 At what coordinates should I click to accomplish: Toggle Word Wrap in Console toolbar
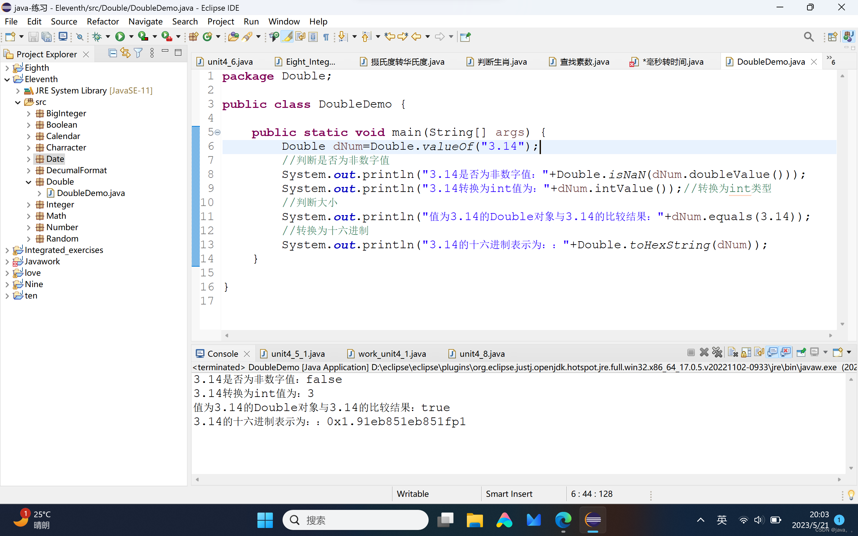pyautogui.click(x=759, y=352)
